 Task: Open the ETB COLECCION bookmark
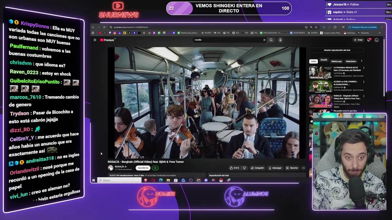tap(270, 33)
